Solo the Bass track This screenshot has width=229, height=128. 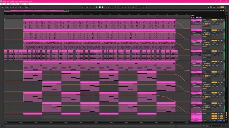(x=219, y=62)
